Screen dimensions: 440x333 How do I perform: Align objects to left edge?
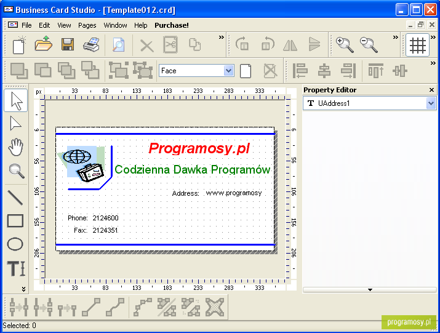pyautogui.click(x=300, y=70)
